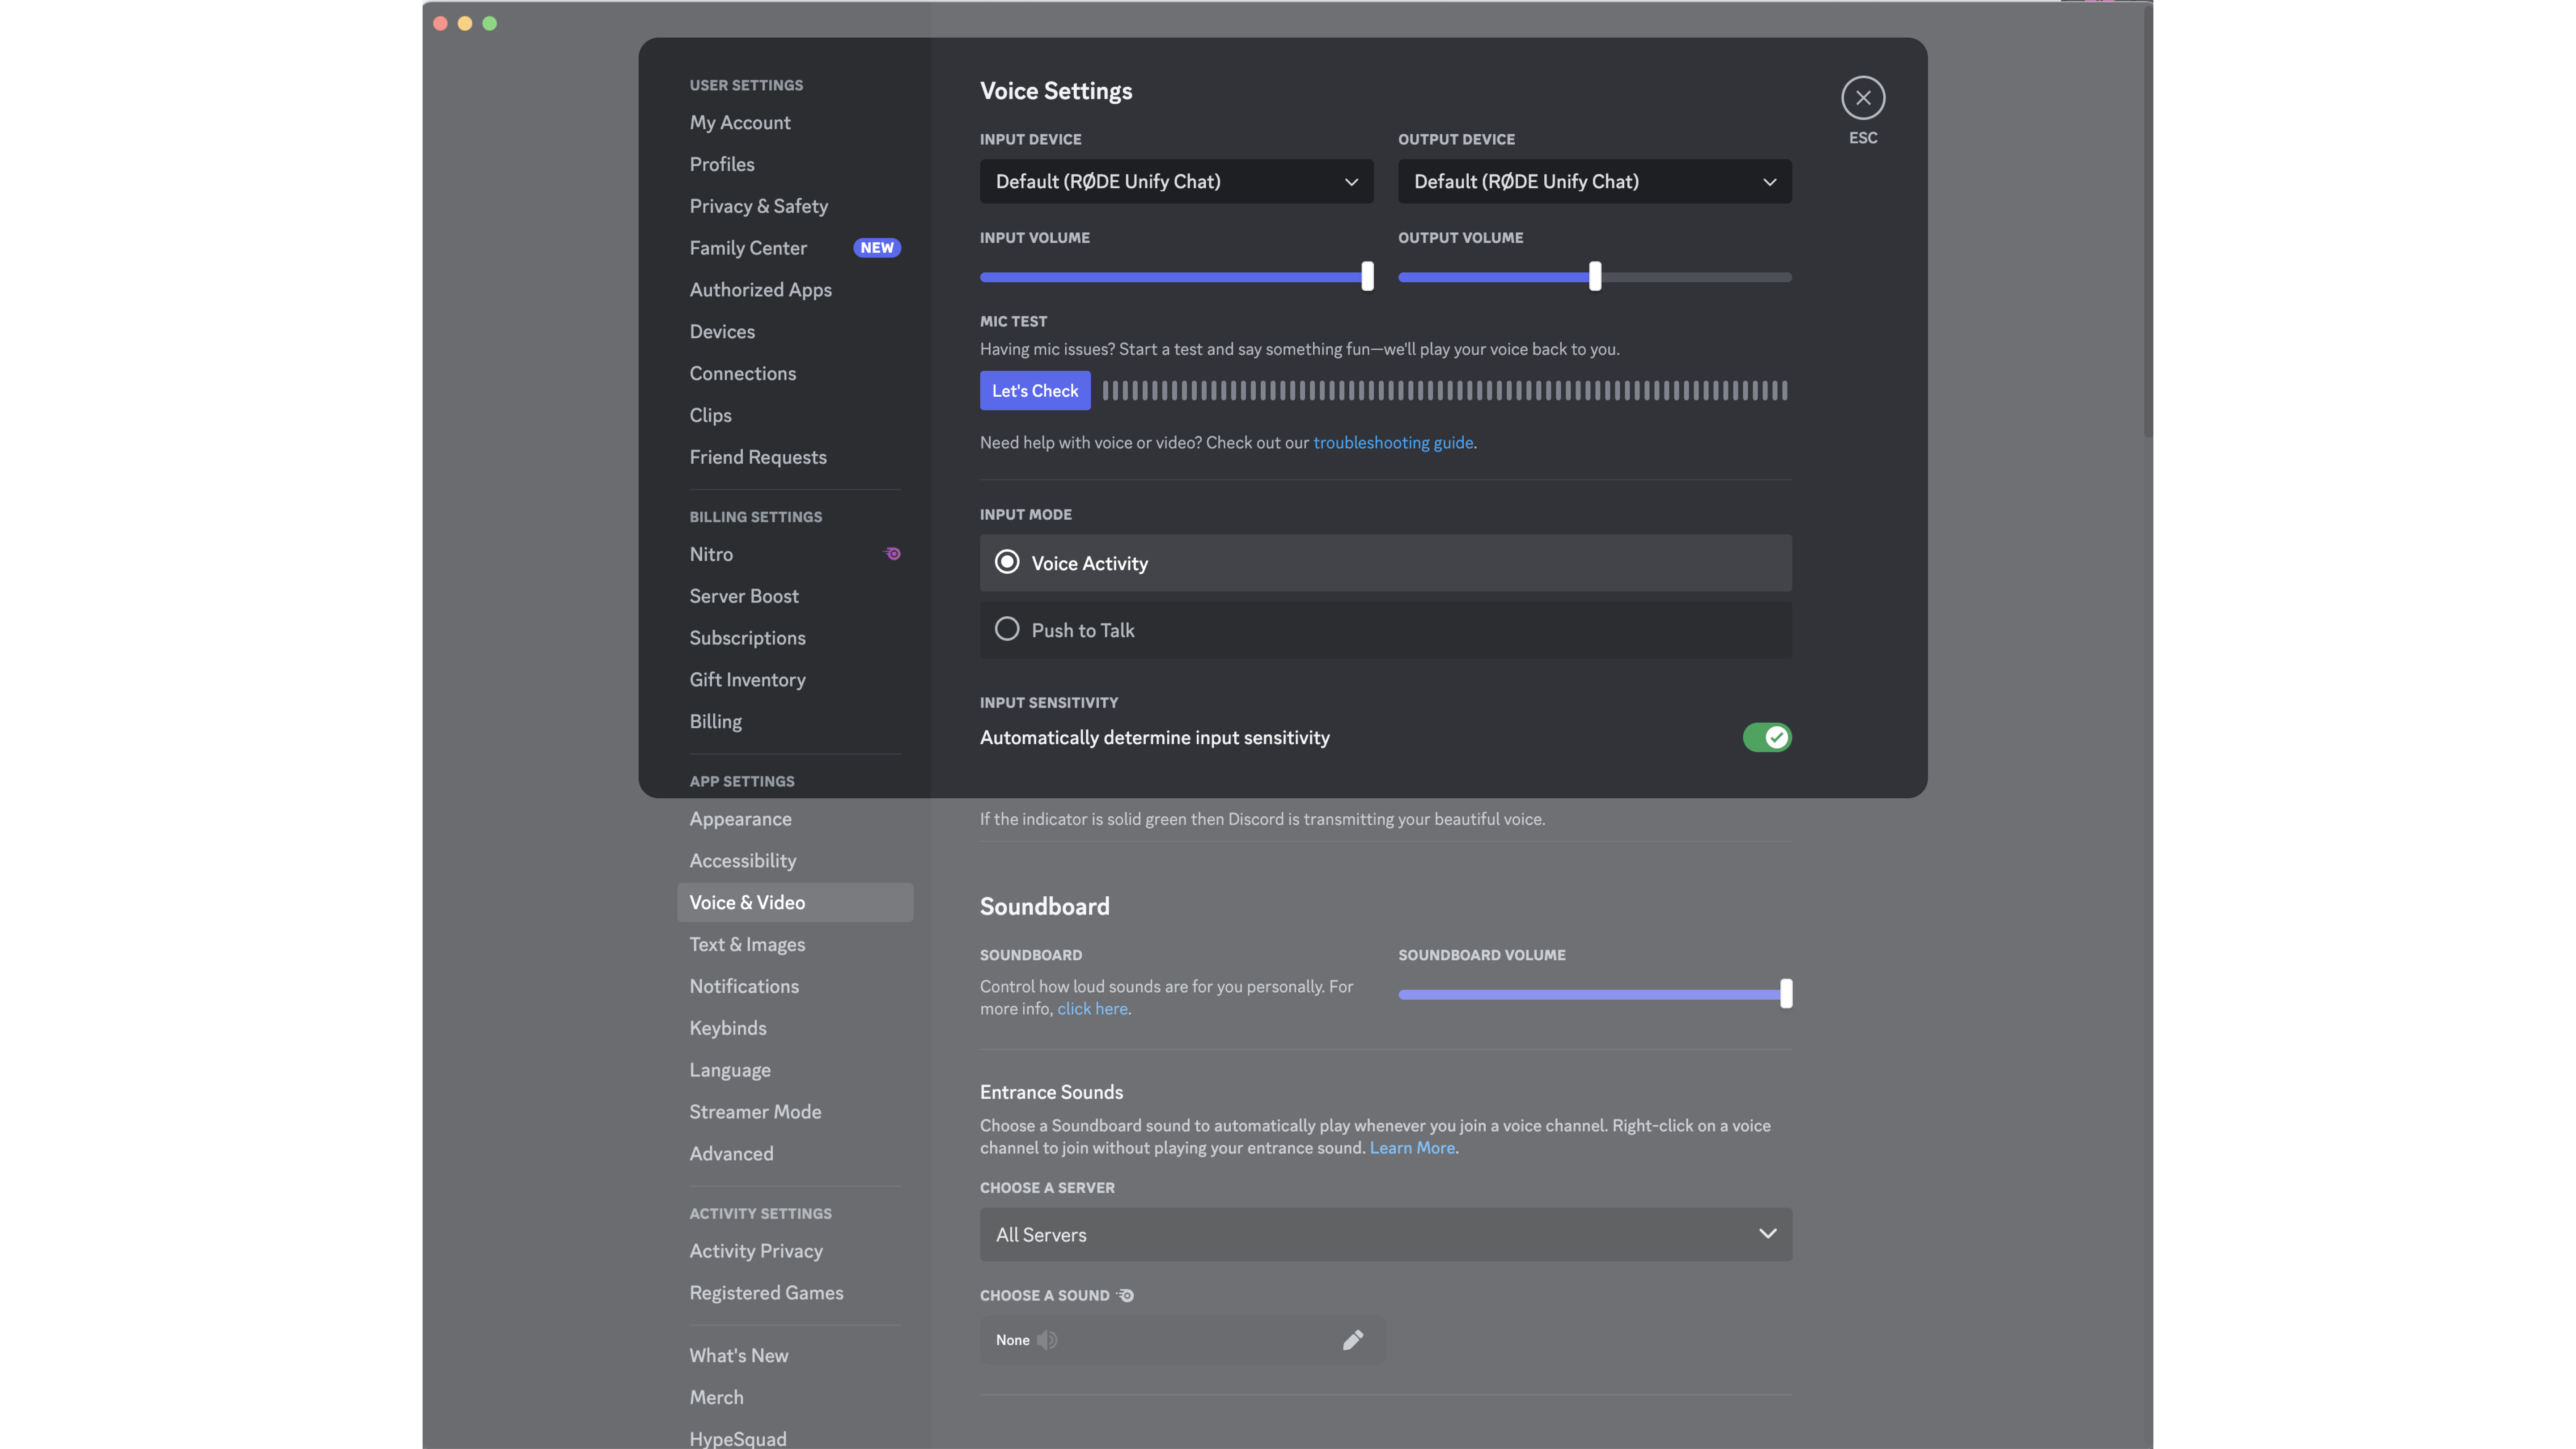Viewport: 2576px width, 1449px height.
Task: Click the Output Volume slider handle
Action: tap(1595, 277)
